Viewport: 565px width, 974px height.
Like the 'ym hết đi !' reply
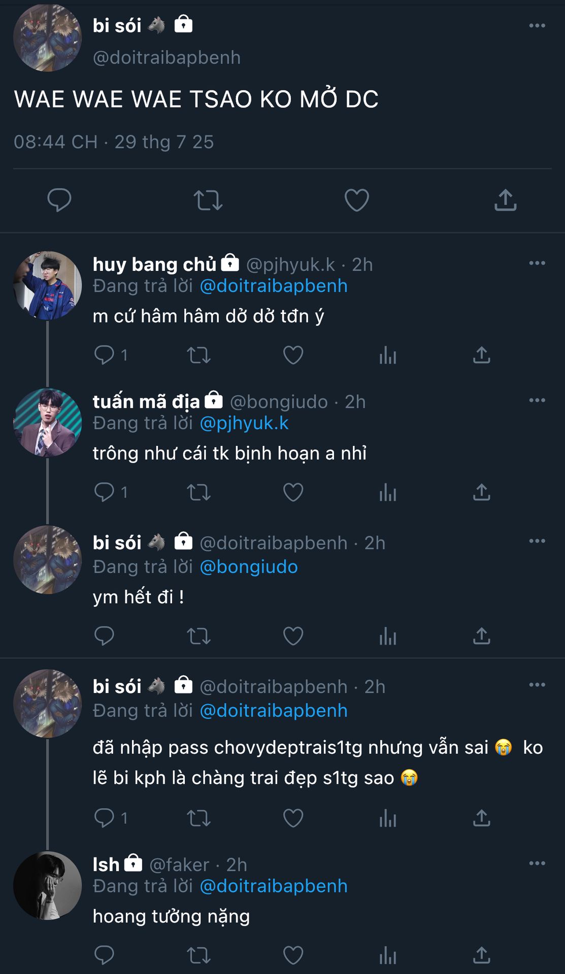coord(293,636)
